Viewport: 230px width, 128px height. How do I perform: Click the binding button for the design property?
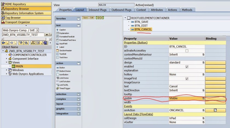[215, 62]
